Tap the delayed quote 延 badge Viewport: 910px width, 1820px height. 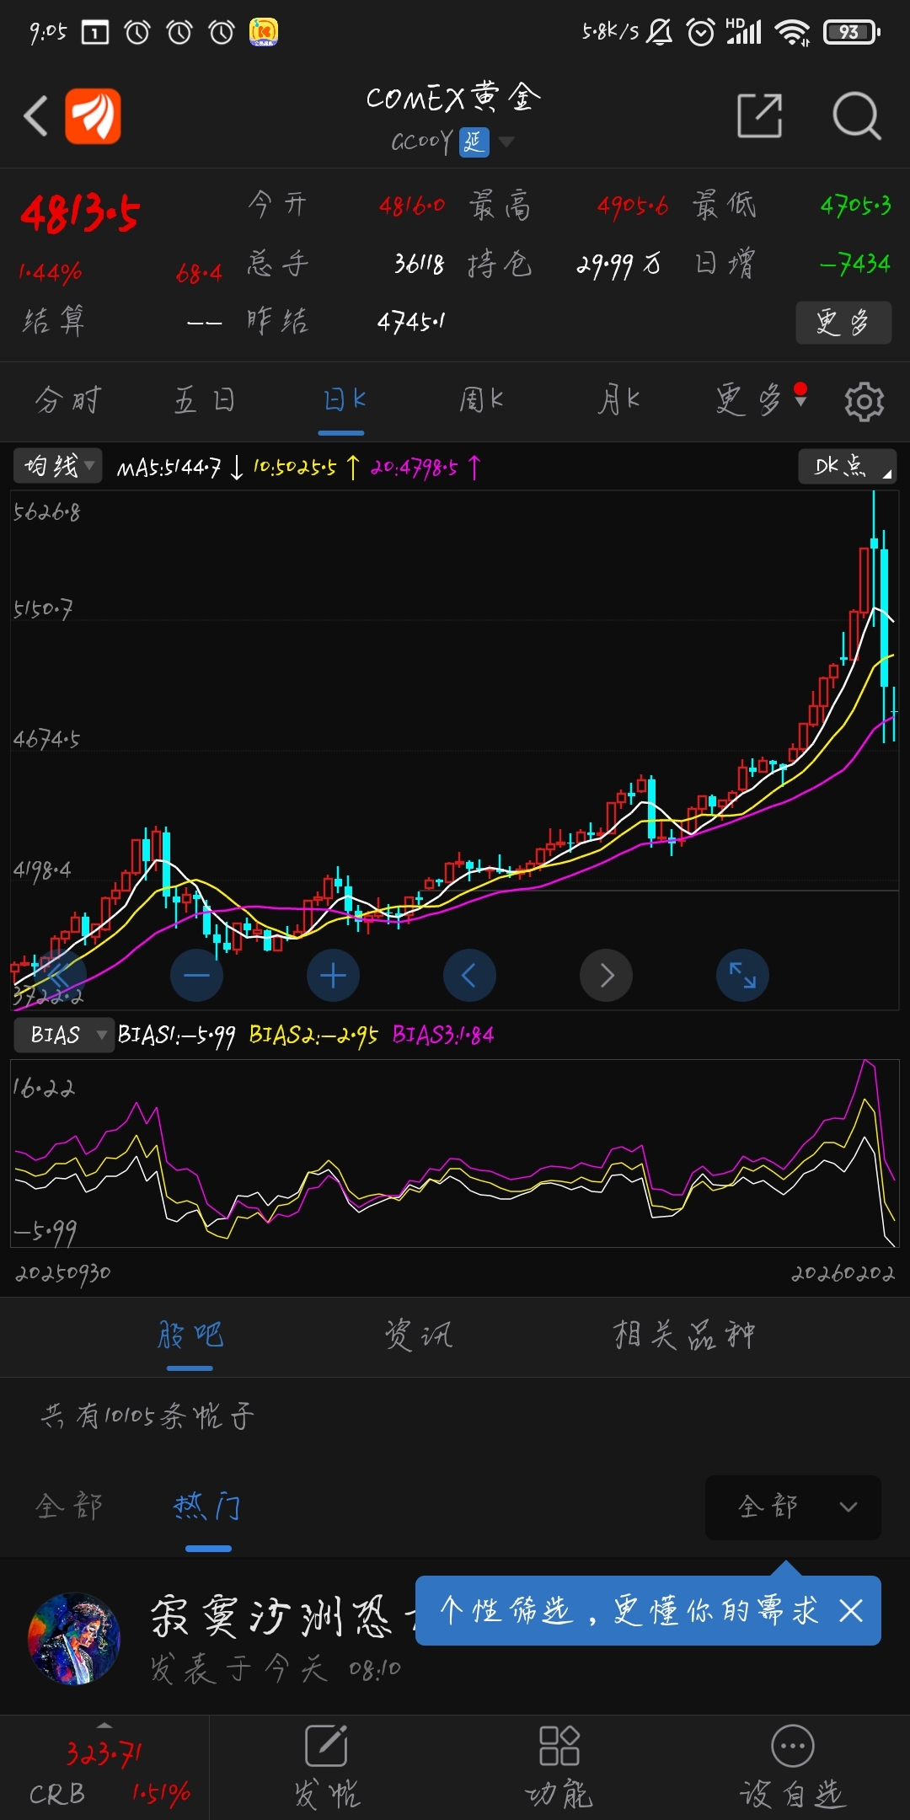pyautogui.click(x=474, y=142)
